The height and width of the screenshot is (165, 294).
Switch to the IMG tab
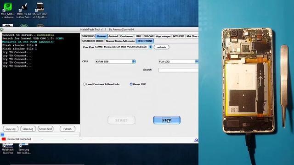coord(139,36)
